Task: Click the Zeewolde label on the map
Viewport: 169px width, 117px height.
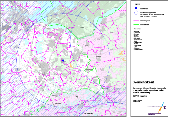Action: (82, 27)
